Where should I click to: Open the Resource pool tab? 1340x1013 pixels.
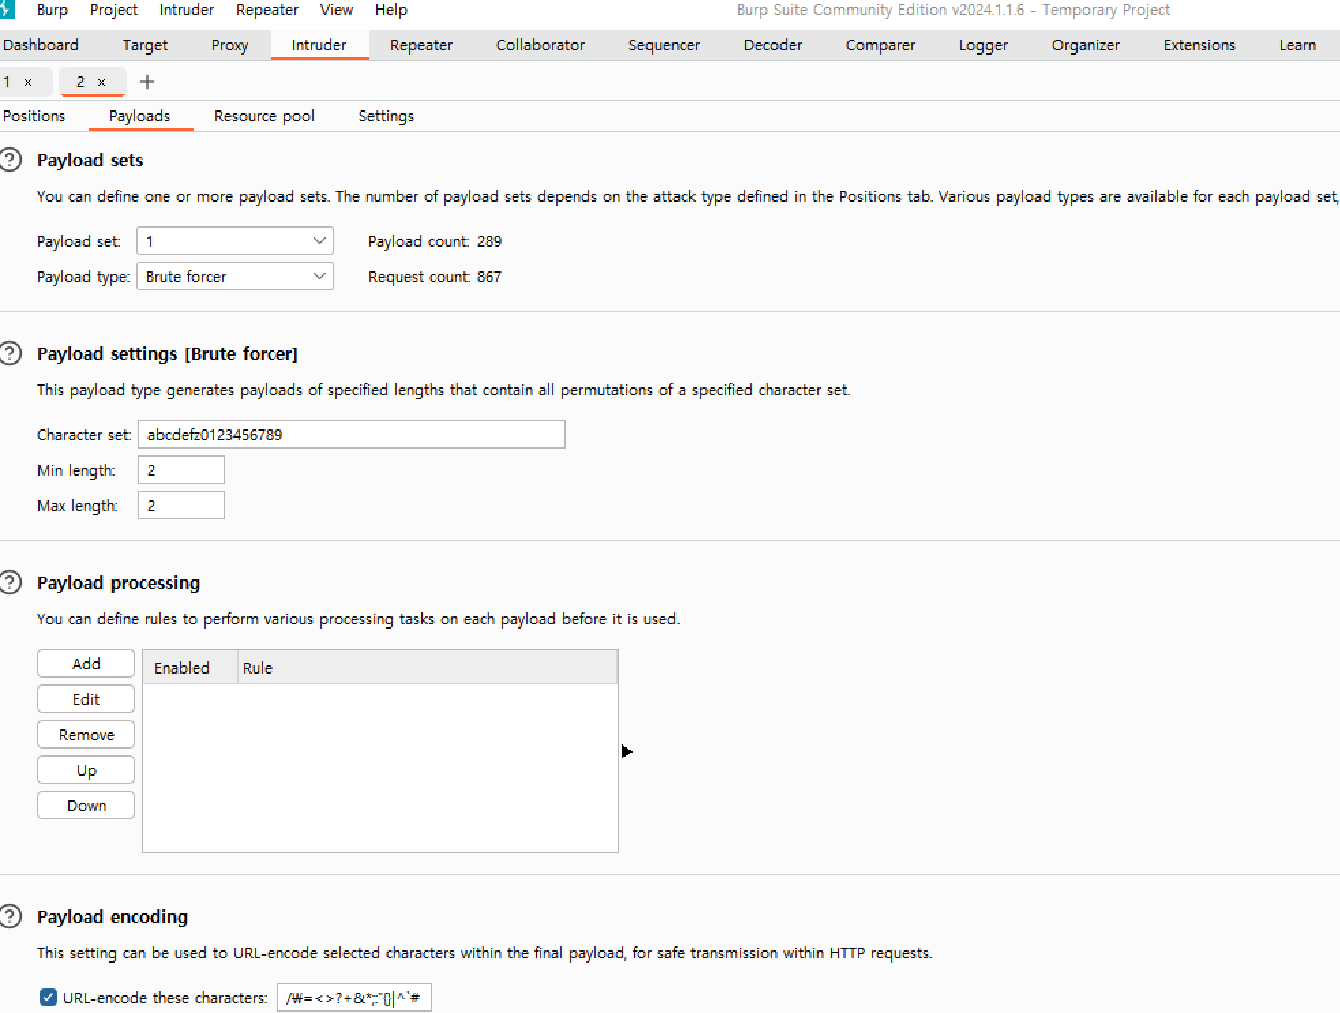[x=264, y=116]
